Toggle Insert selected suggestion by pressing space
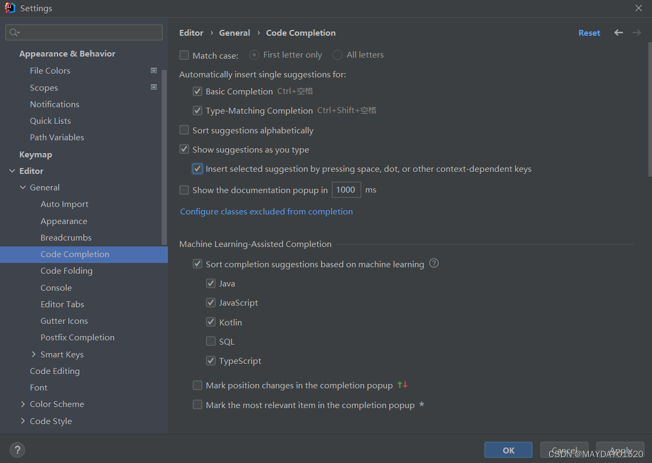This screenshot has height=463, width=652. coord(198,169)
